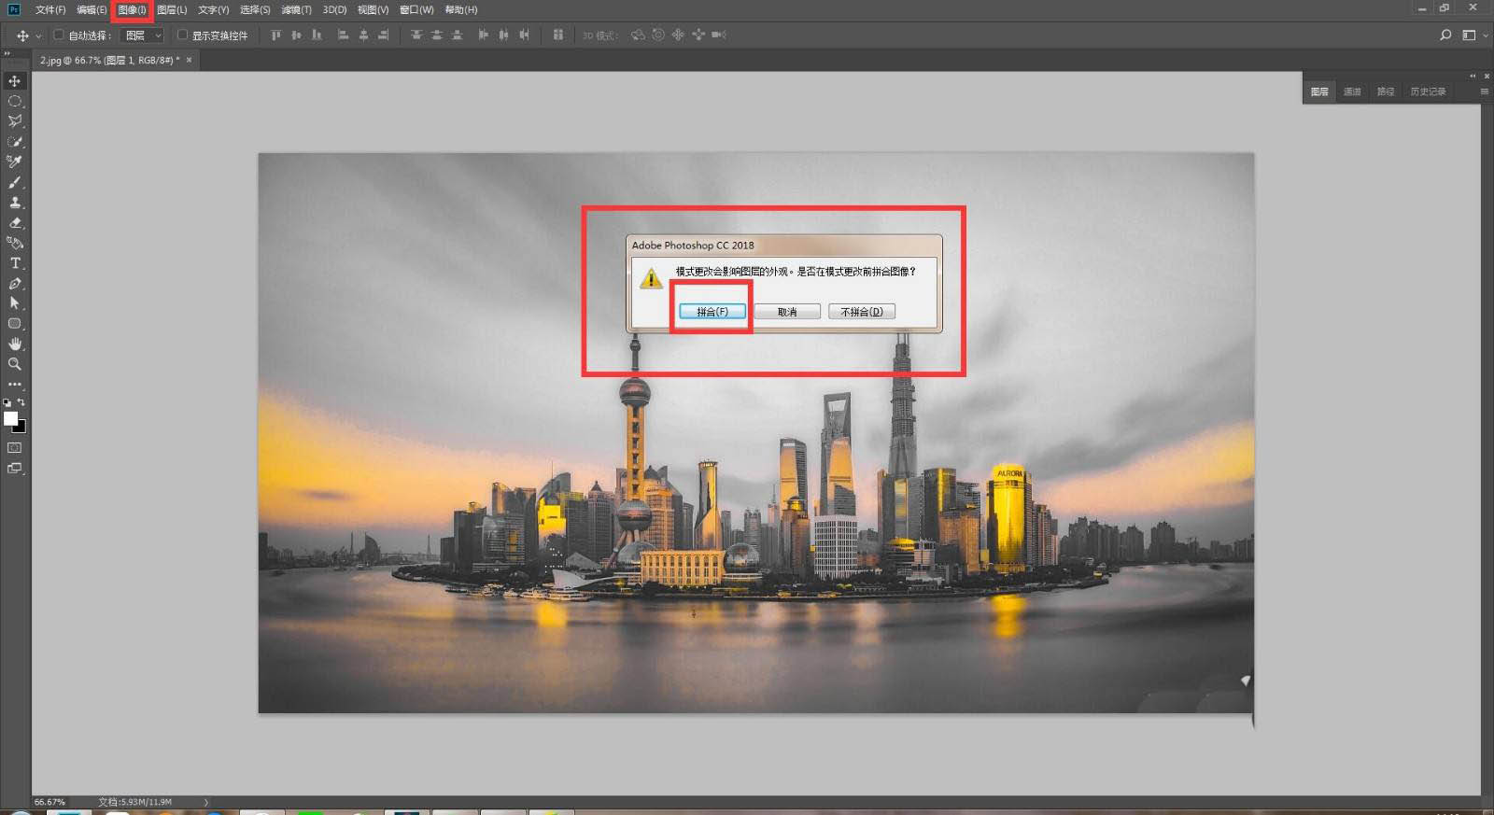Switch to the 历史记录 panel tab
This screenshot has width=1494, height=815.
coord(1428,91)
